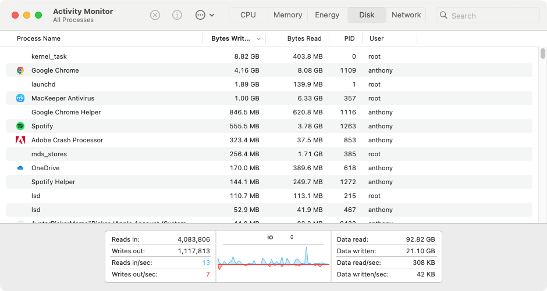Switch to the Network tab
Screen dimensions: 547x291
pos(406,15)
